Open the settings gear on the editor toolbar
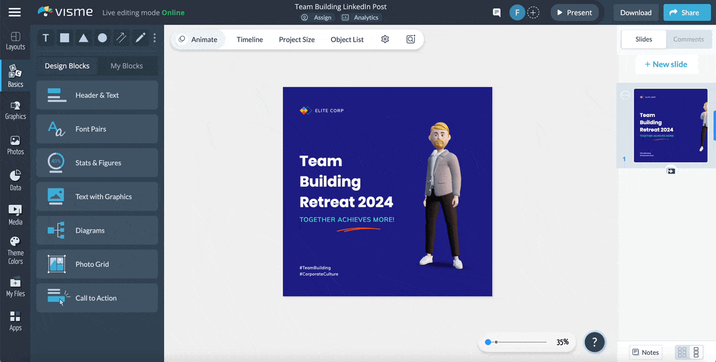716x362 pixels. pos(385,39)
